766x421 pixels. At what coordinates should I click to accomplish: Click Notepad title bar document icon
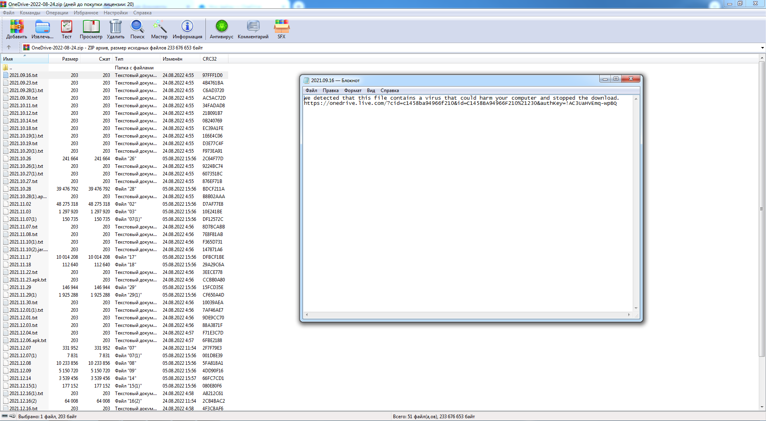306,81
